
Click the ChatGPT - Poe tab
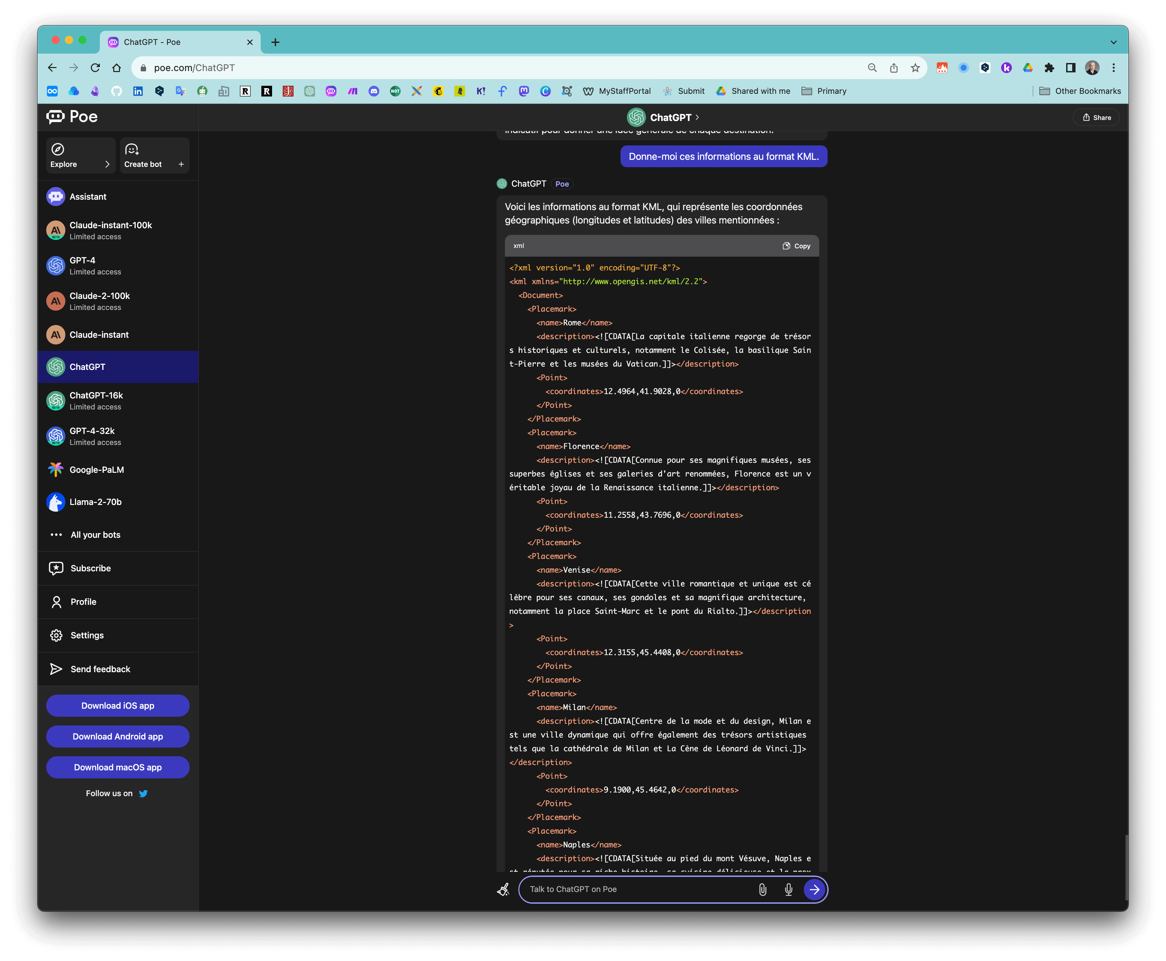[180, 42]
